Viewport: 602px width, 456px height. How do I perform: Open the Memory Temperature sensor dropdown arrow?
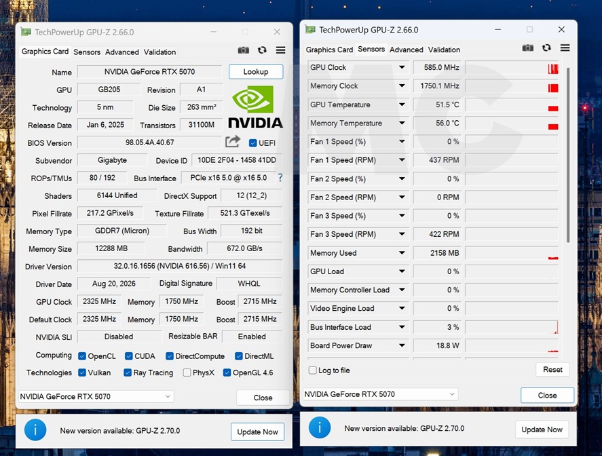pos(402,123)
